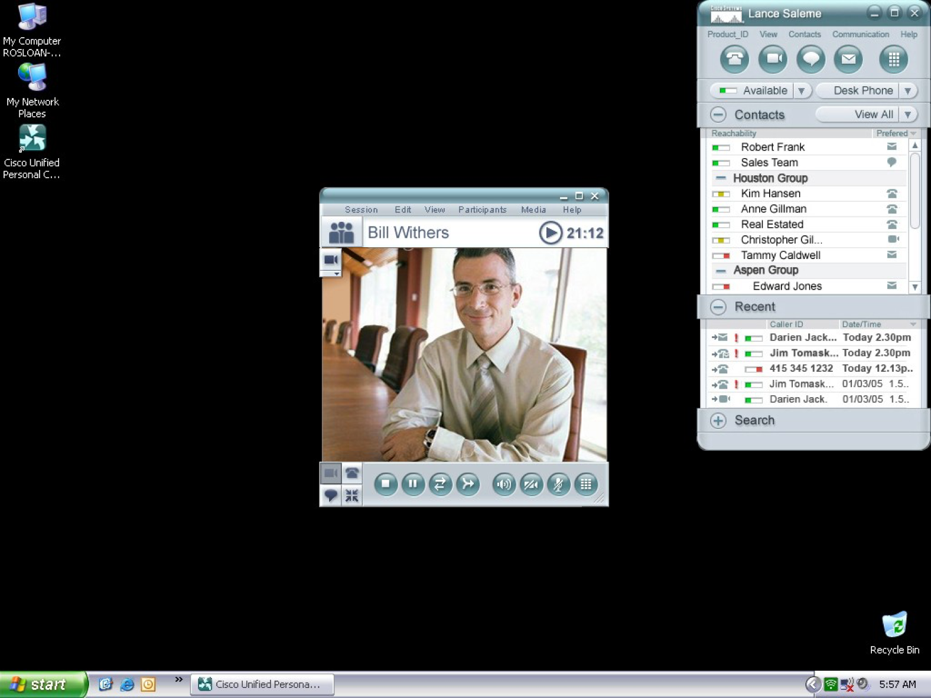Start a video call from the main toolbar
The image size is (931, 698).
(x=773, y=59)
